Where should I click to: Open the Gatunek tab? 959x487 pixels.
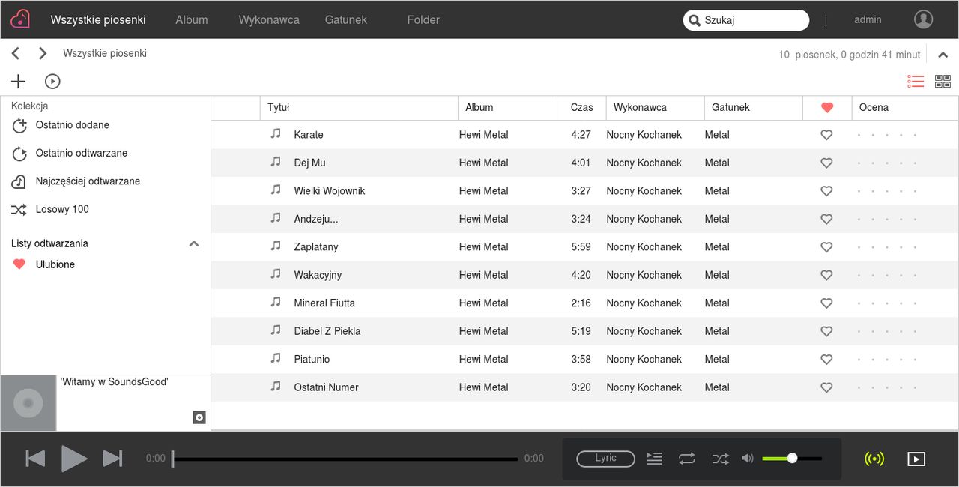(346, 19)
